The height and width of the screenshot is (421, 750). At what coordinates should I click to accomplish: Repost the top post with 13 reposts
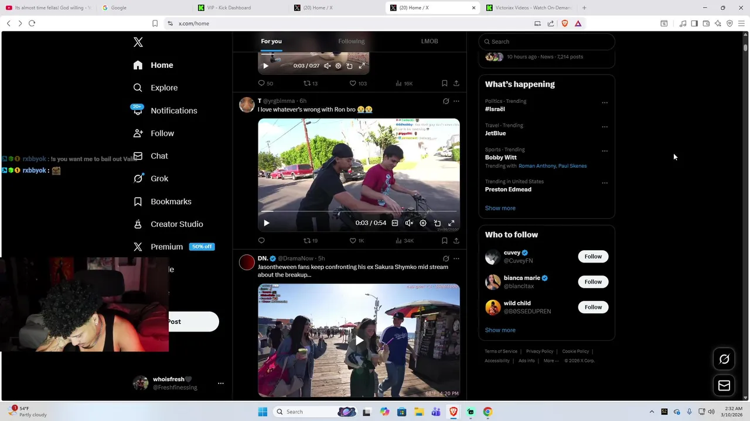point(311,84)
